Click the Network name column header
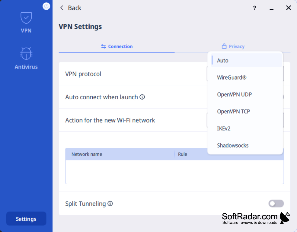 click(x=87, y=154)
